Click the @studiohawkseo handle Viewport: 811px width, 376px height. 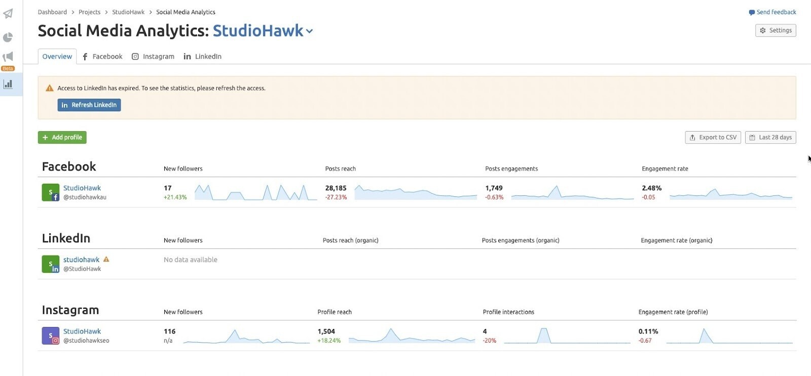click(86, 341)
